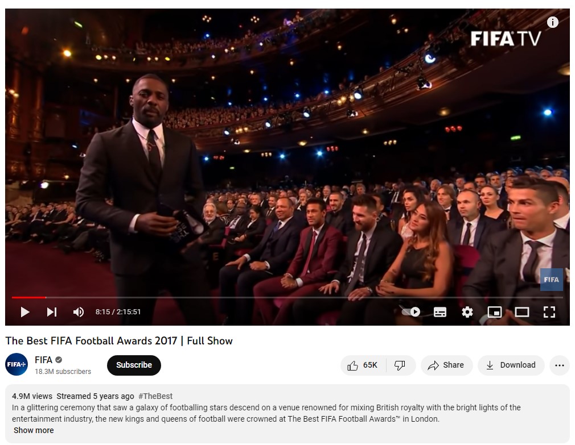Image resolution: width=575 pixels, height=445 pixels.
Task: Skip to the next video
Action: pos(52,312)
